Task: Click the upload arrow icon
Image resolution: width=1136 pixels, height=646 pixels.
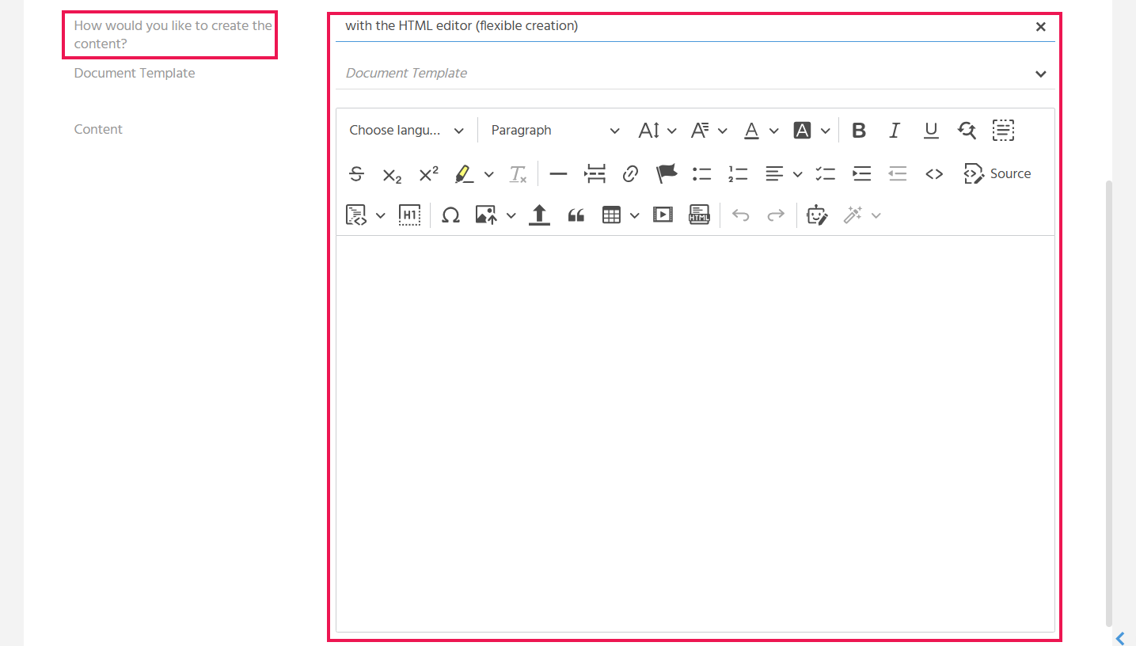Action: (x=539, y=215)
